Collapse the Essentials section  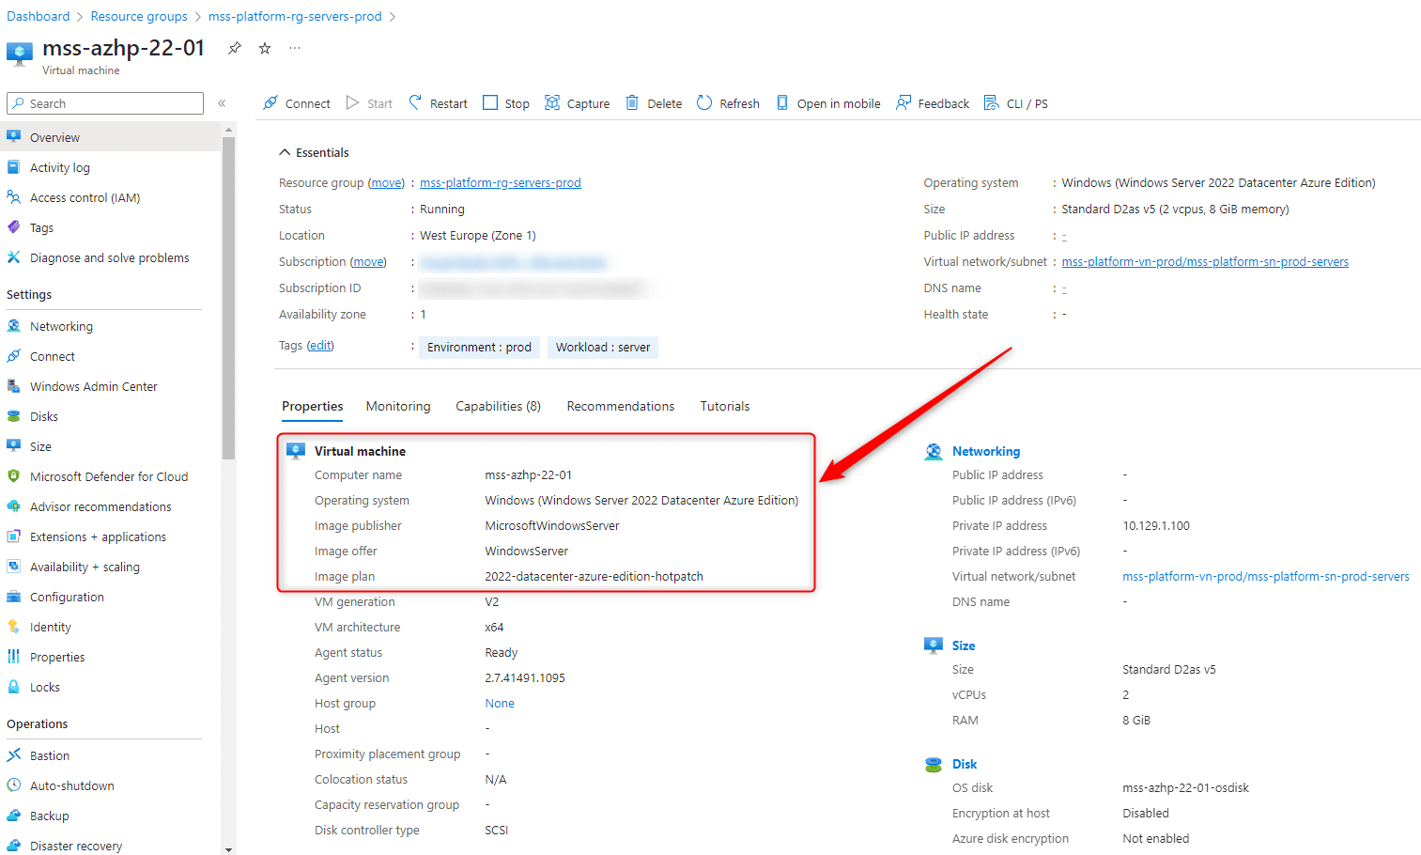(314, 152)
